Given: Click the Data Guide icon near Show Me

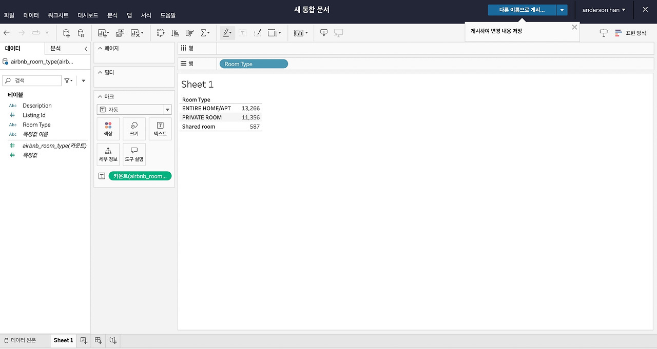Looking at the screenshot, I should tap(604, 33).
